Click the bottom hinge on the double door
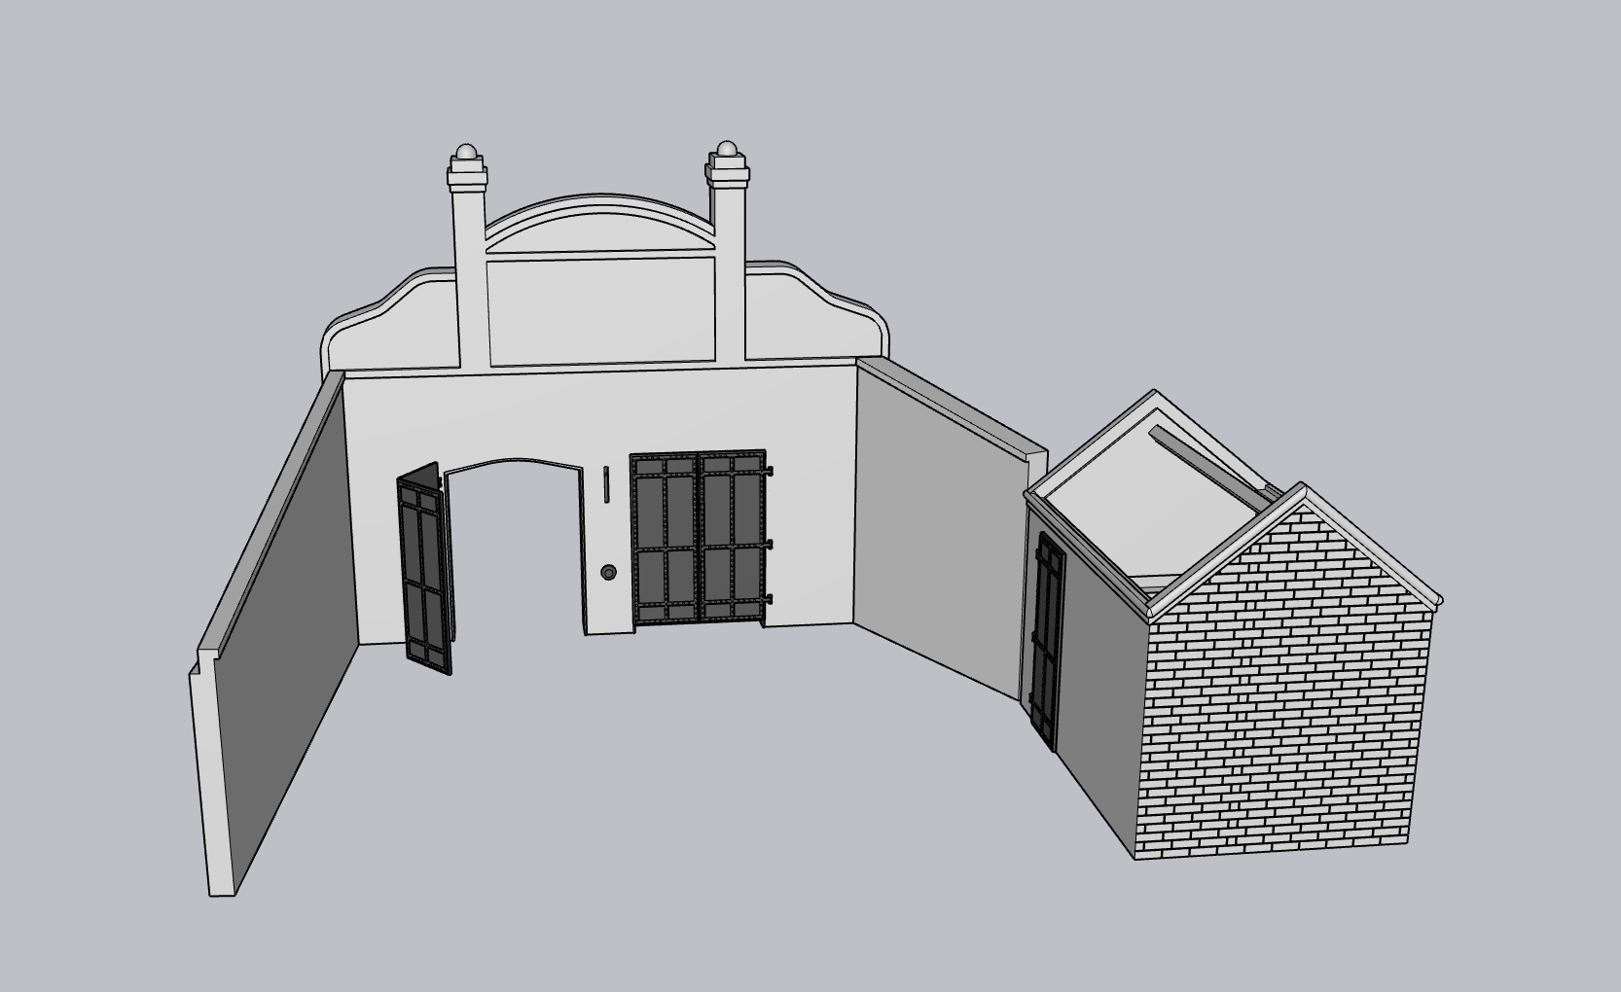Image resolution: width=1621 pixels, height=992 pixels. click(x=770, y=599)
